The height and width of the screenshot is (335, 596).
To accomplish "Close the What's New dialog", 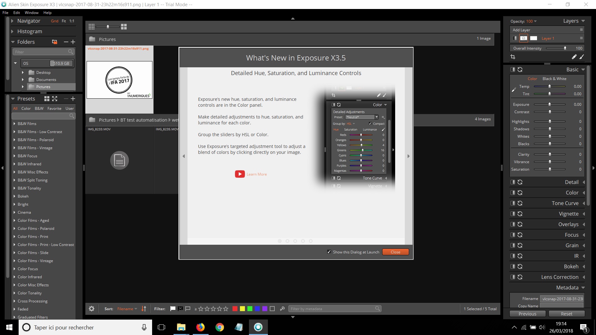I will pos(395,252).
